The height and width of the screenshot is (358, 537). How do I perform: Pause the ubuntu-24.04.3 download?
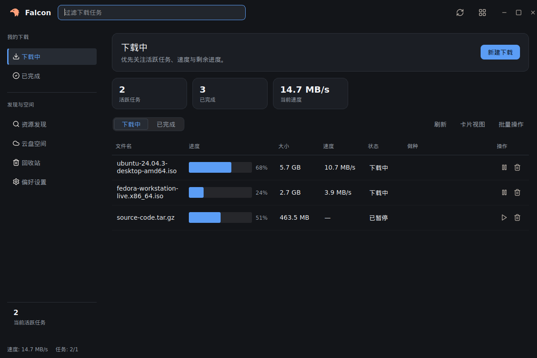tap(504, 167)
